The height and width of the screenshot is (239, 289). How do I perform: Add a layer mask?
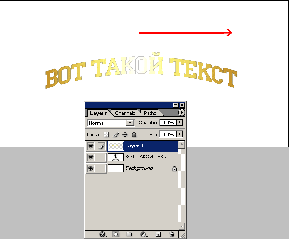tap(116, 234)
